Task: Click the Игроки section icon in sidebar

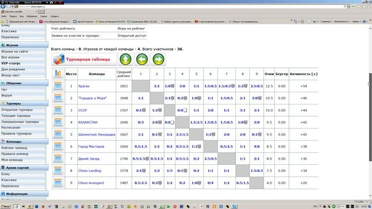Action: (x=3, y=45)
